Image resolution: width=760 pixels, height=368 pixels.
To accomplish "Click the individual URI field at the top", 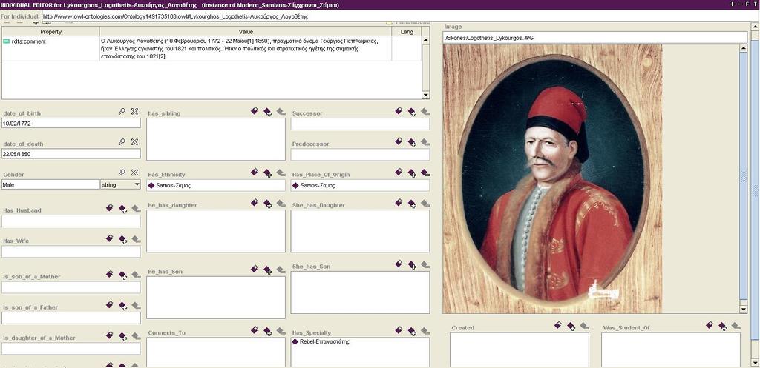I will click(399, 16).
